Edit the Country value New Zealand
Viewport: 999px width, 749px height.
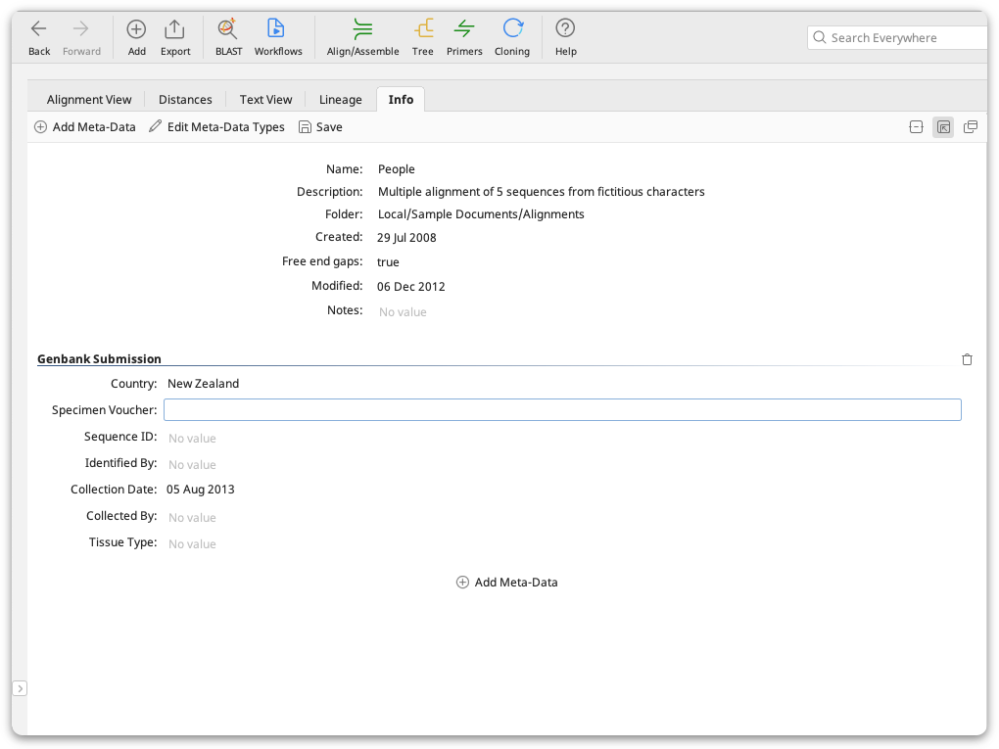click(x=204, y=384)
